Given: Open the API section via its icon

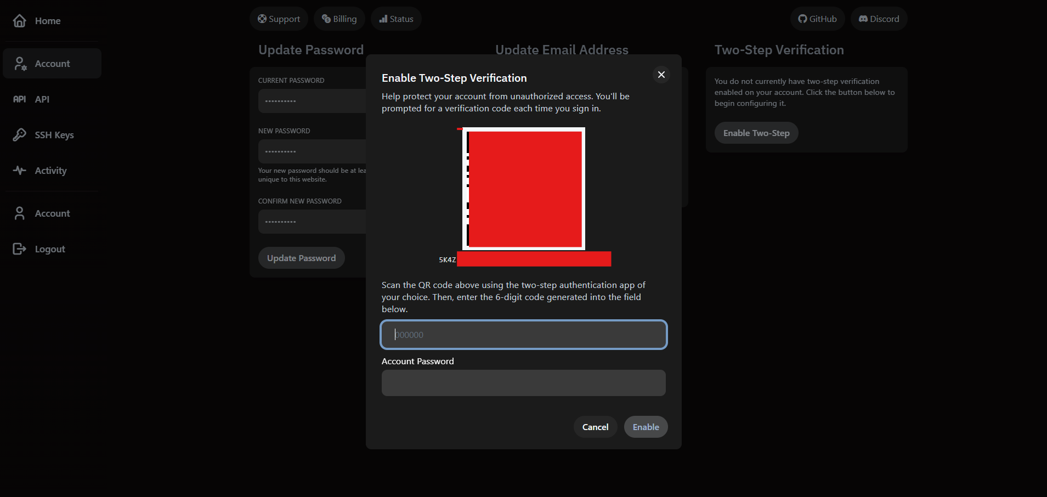Looking at the screenshot, I should coord(19,99).
